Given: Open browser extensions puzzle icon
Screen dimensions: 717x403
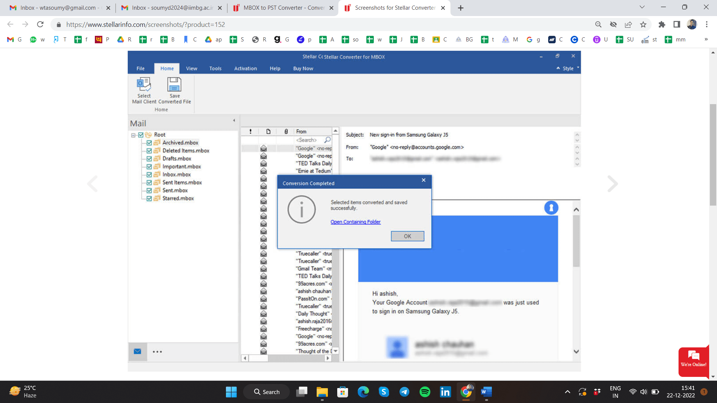Looking at the screenshot, I should (662, 24).
